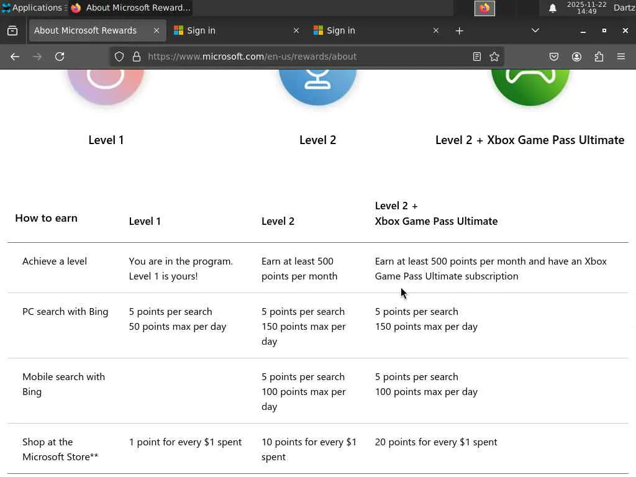
Task: Open the Save to Pocket icon
Action: pyautogui.click(x=553, y=57)
